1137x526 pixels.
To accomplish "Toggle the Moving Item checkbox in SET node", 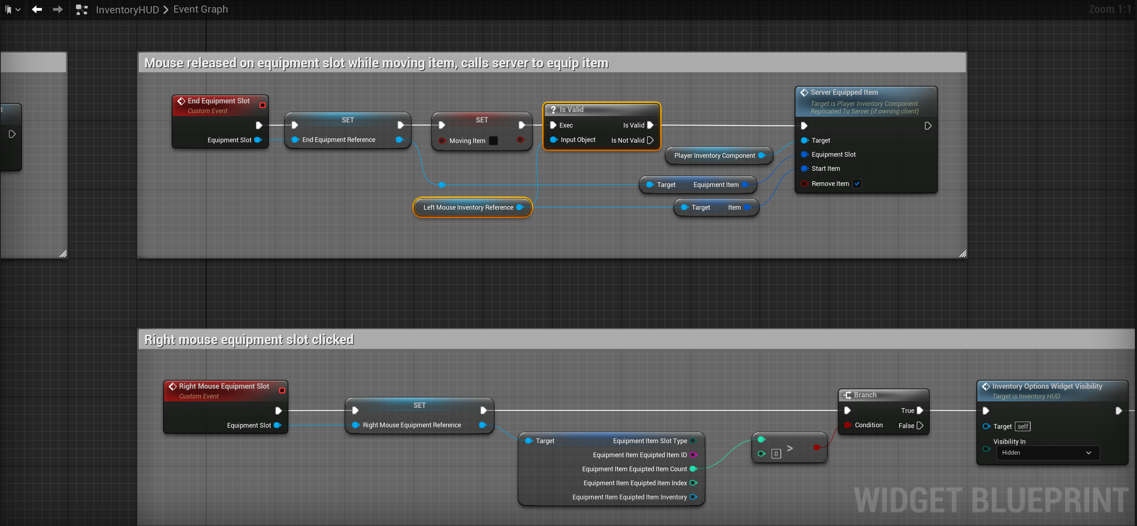I will [x=494, y=141].
